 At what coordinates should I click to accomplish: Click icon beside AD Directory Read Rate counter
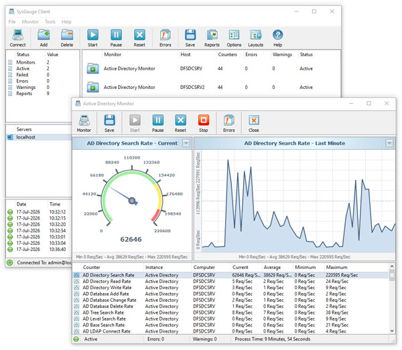click(76, 281)
